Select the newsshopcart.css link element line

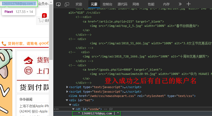[132, 96]
